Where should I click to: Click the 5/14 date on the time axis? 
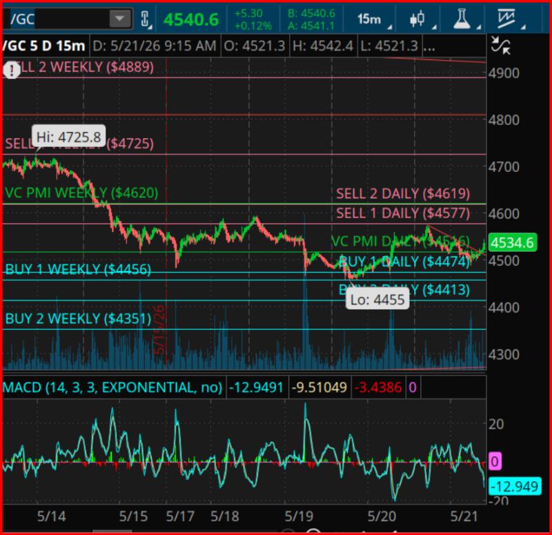coord(51,516)
